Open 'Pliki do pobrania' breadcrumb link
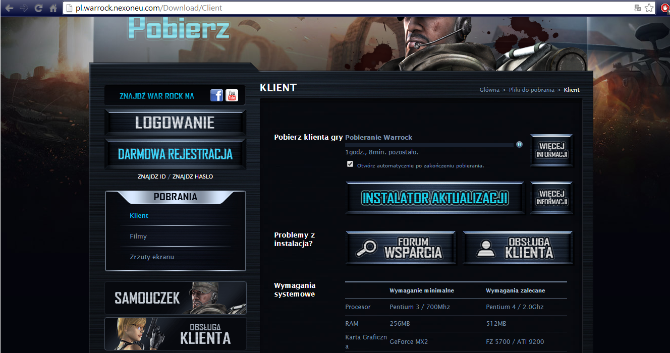This screenshot has height=353, width=670. pos(531,90)
